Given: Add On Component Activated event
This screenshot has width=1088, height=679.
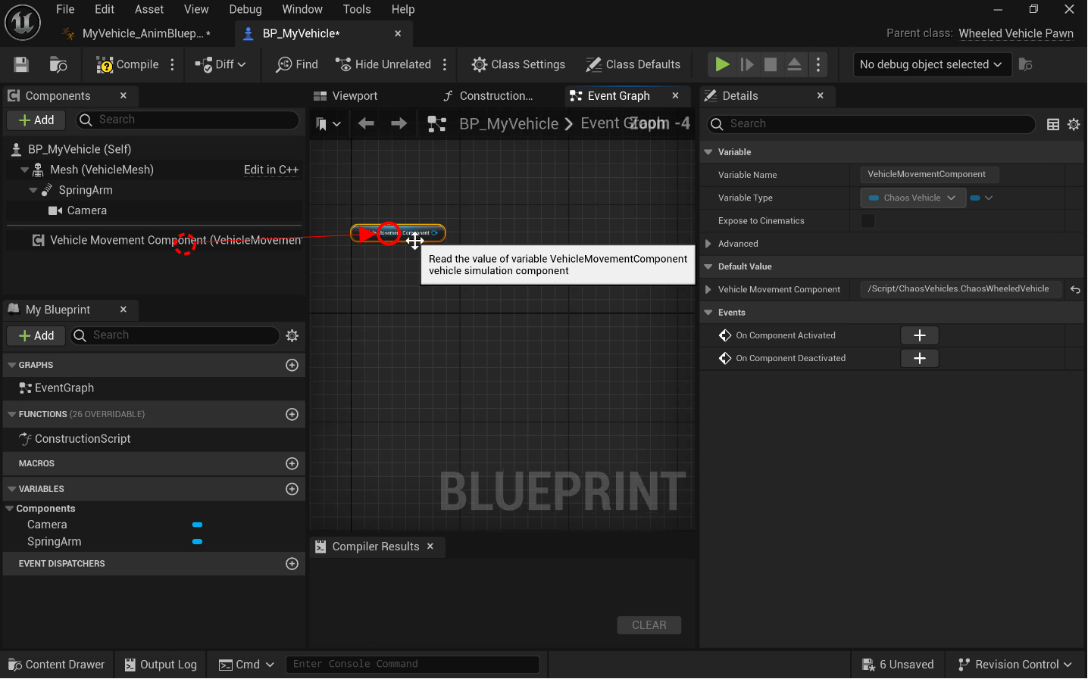Looking at the screenshot, I should point(920,335).
